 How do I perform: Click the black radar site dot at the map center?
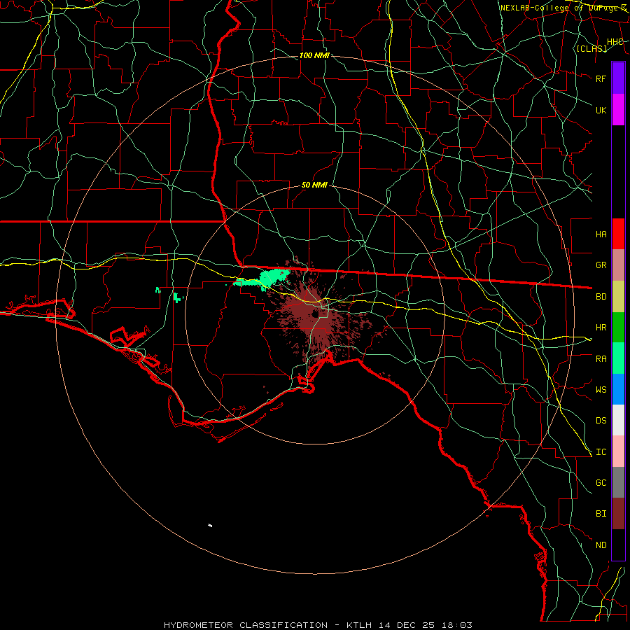click(x=316, y=314)
